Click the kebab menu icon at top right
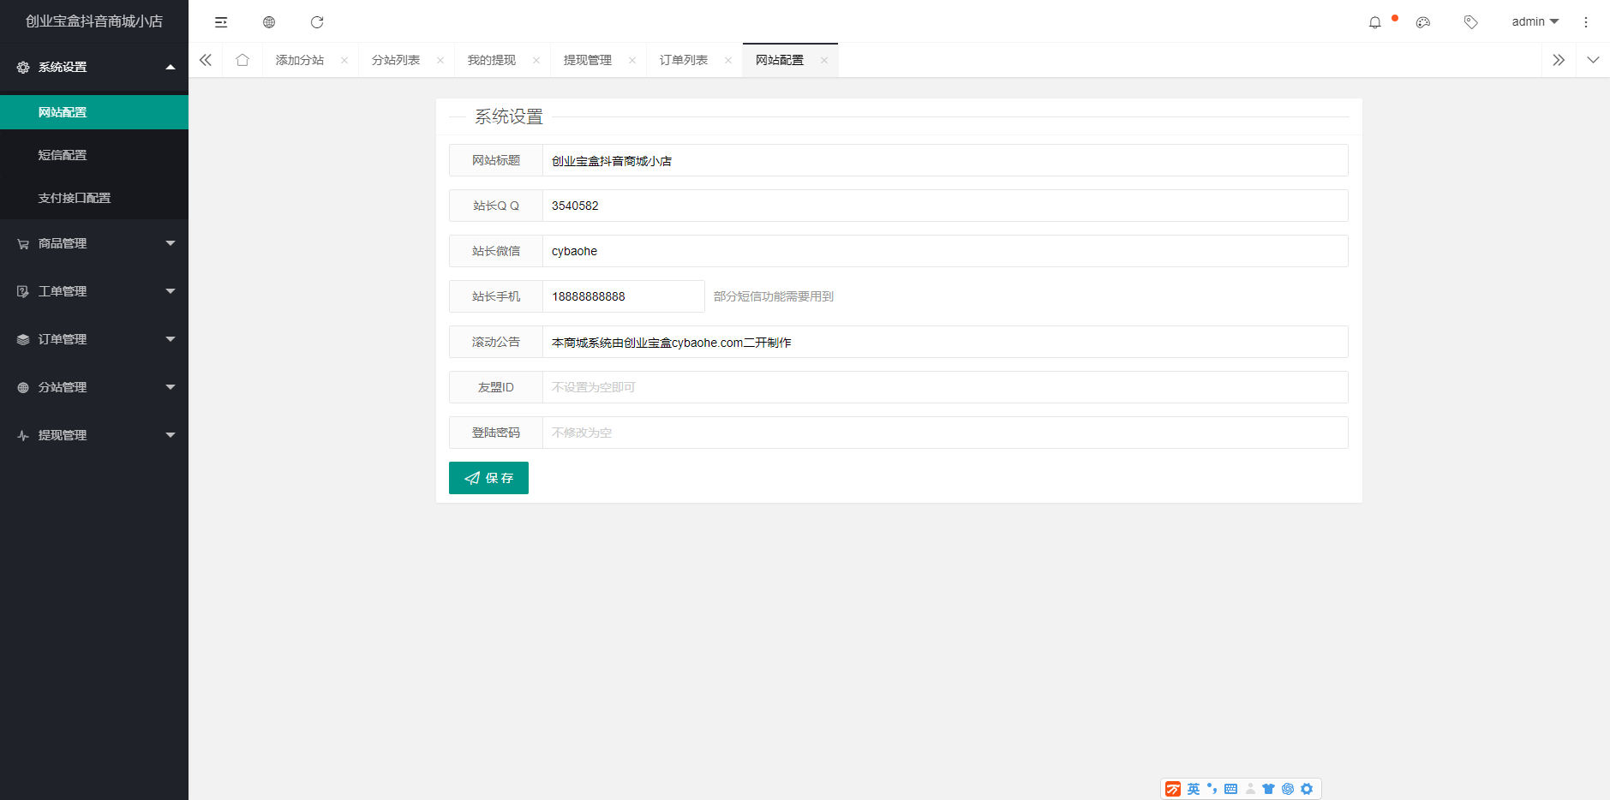 click(1586, 21)
